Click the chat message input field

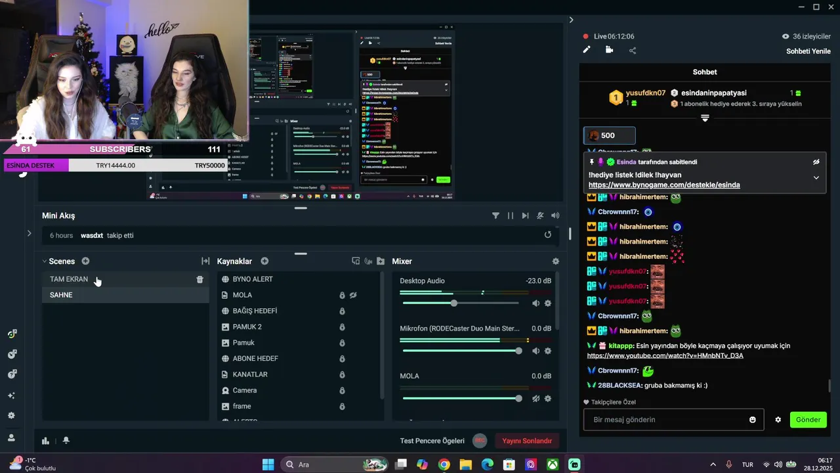[x=665, y=420]
